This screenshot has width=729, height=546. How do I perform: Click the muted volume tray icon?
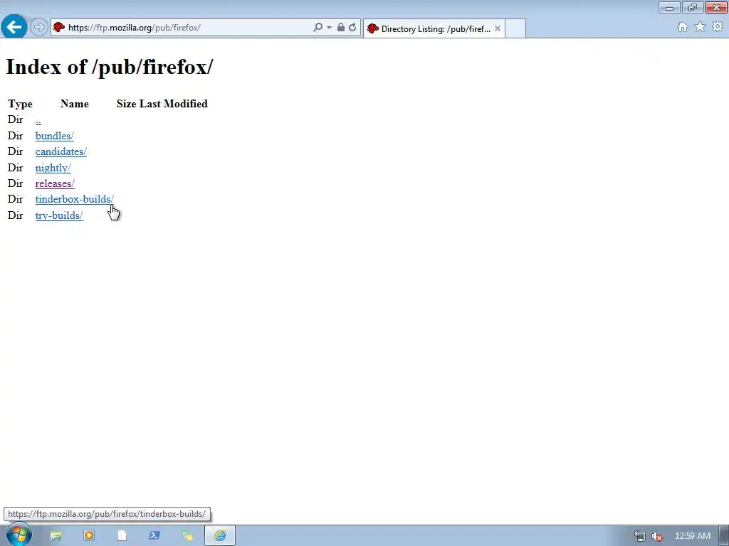(656, 536)
